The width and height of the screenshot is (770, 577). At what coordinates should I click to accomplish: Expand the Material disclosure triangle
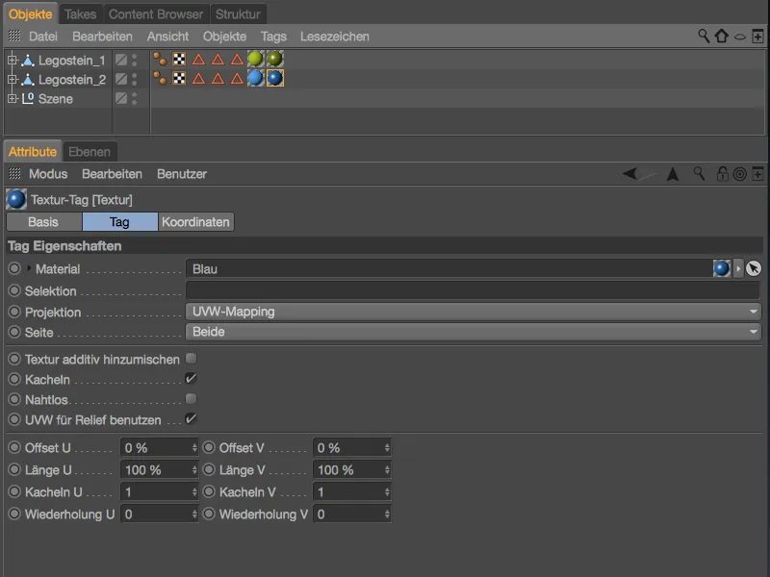pyautogui.click(x=29, y=268)
